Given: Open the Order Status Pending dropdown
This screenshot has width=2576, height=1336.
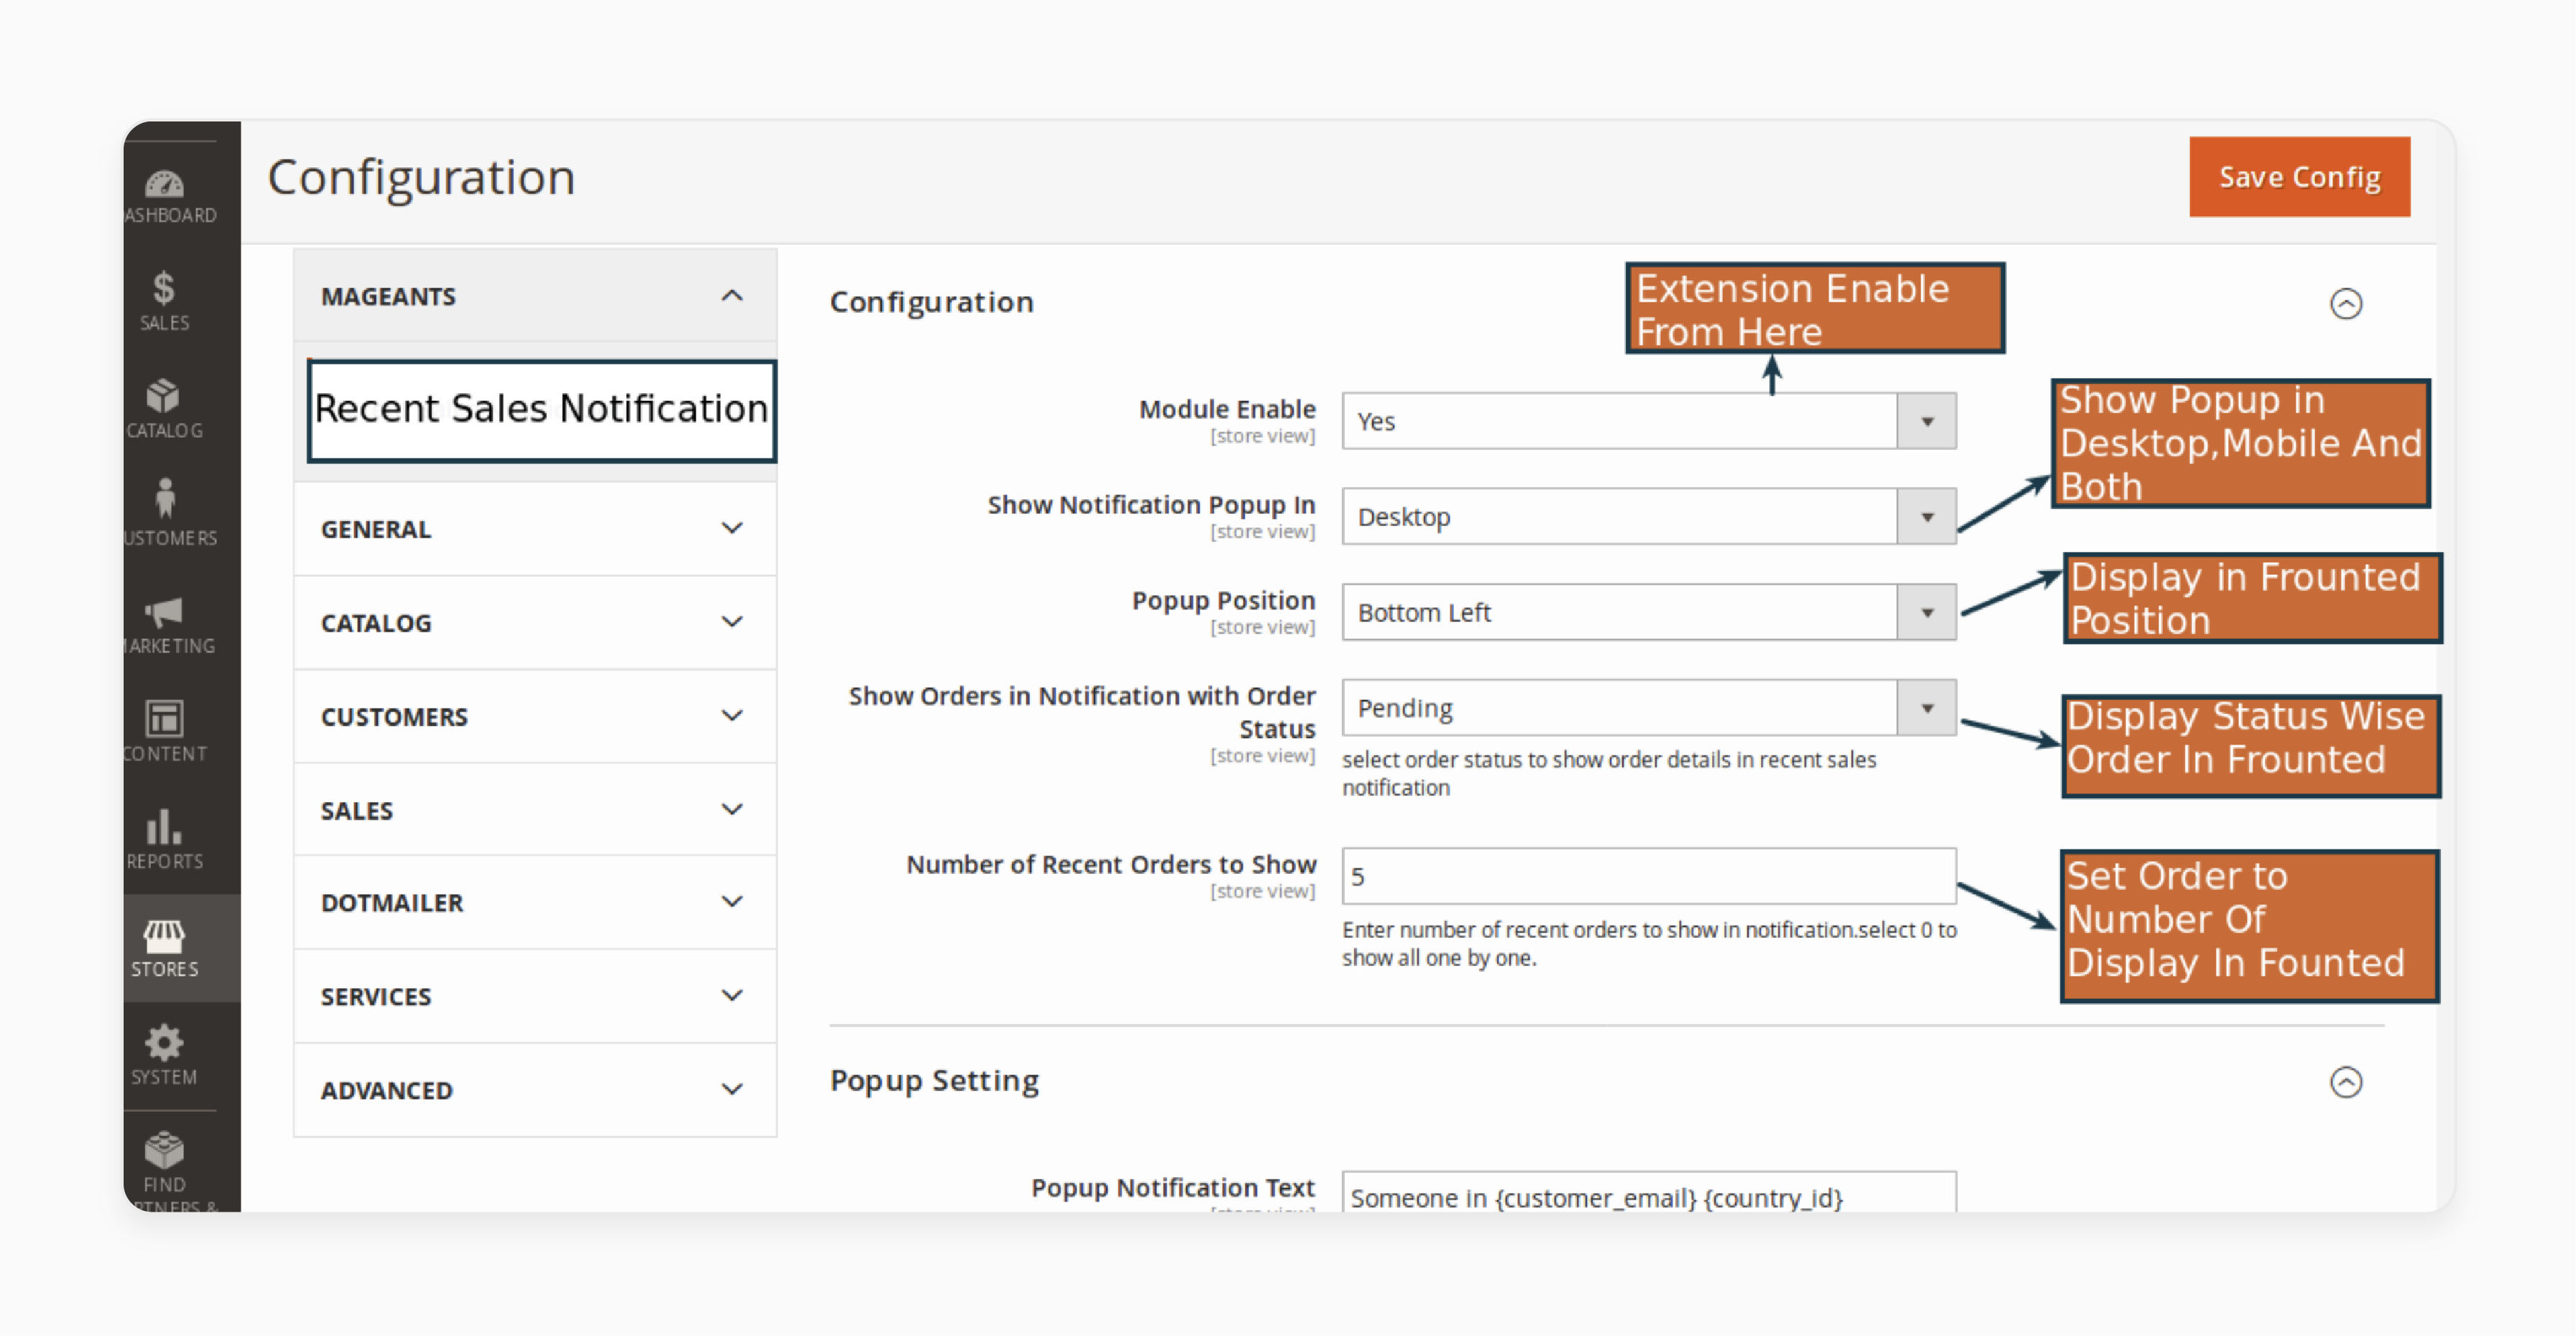Looking at the screenshot, I should tap(1648, 708).
